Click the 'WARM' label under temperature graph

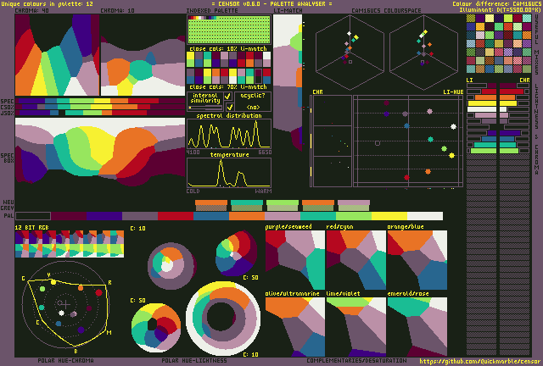263,191
